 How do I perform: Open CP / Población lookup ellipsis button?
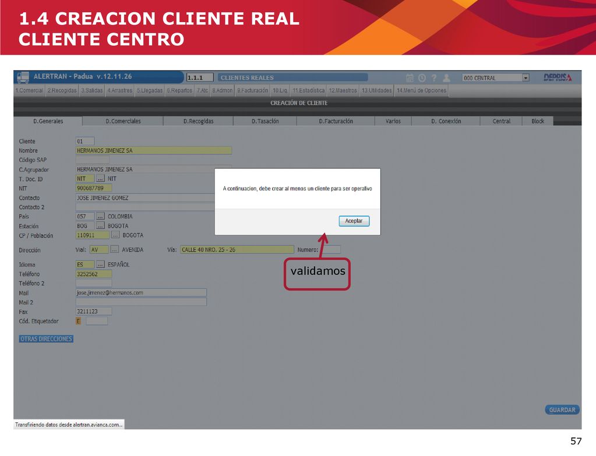115,235
